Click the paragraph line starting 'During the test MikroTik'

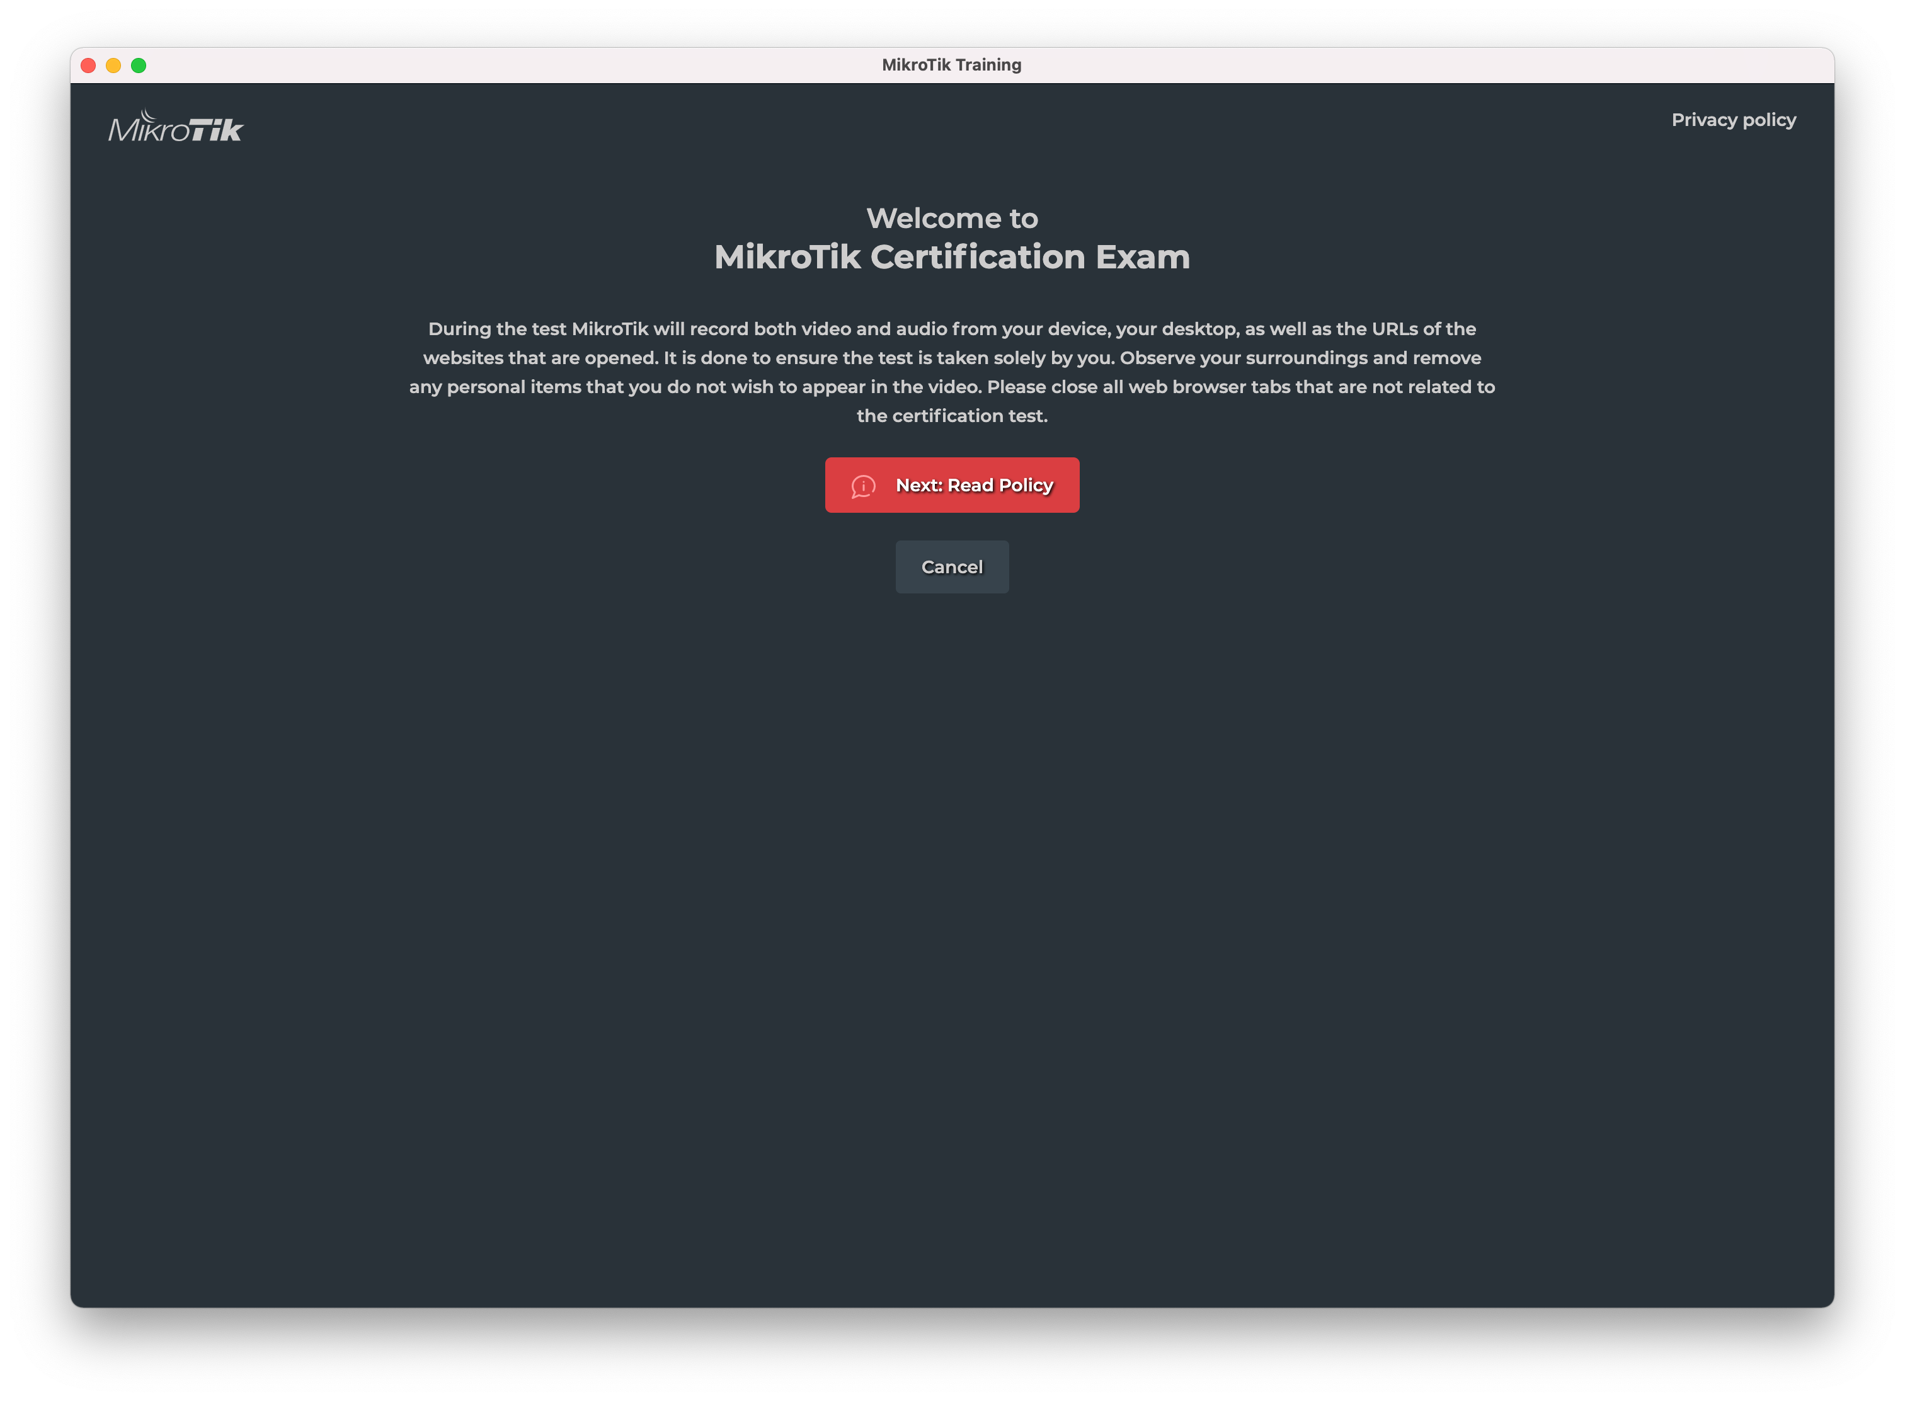[952, 329]
